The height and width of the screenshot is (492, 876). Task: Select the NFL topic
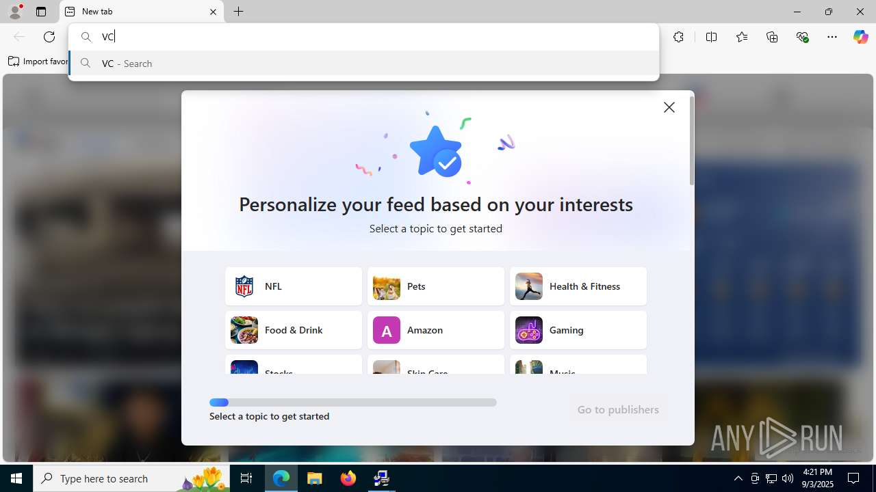pos(294,286)
